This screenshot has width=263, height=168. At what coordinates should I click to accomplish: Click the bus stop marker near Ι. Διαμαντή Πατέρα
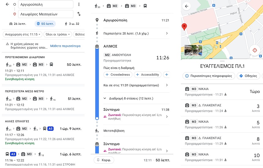click(x=214, y=6)
